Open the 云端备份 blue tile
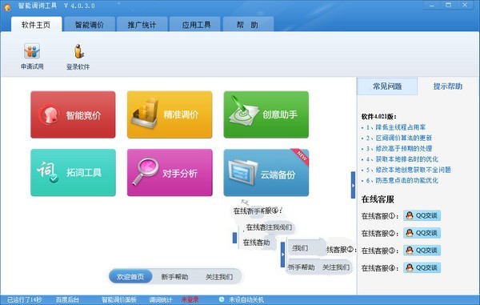This screenshot has width=480, height=305. click(266, 172)
